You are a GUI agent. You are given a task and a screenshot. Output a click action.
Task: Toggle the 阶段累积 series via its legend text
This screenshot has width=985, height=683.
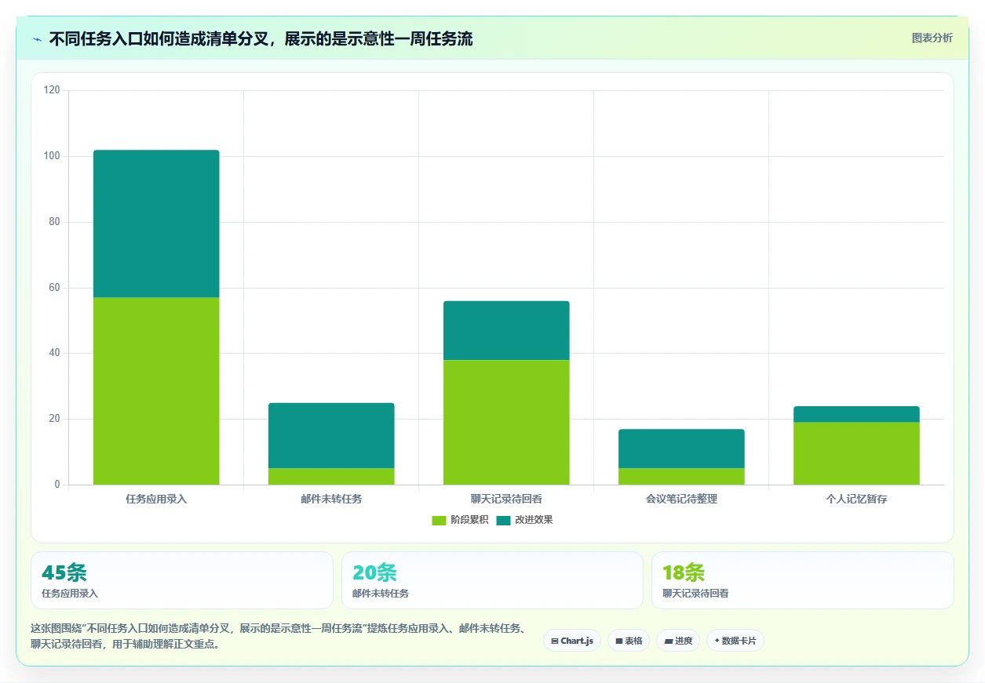469,521
